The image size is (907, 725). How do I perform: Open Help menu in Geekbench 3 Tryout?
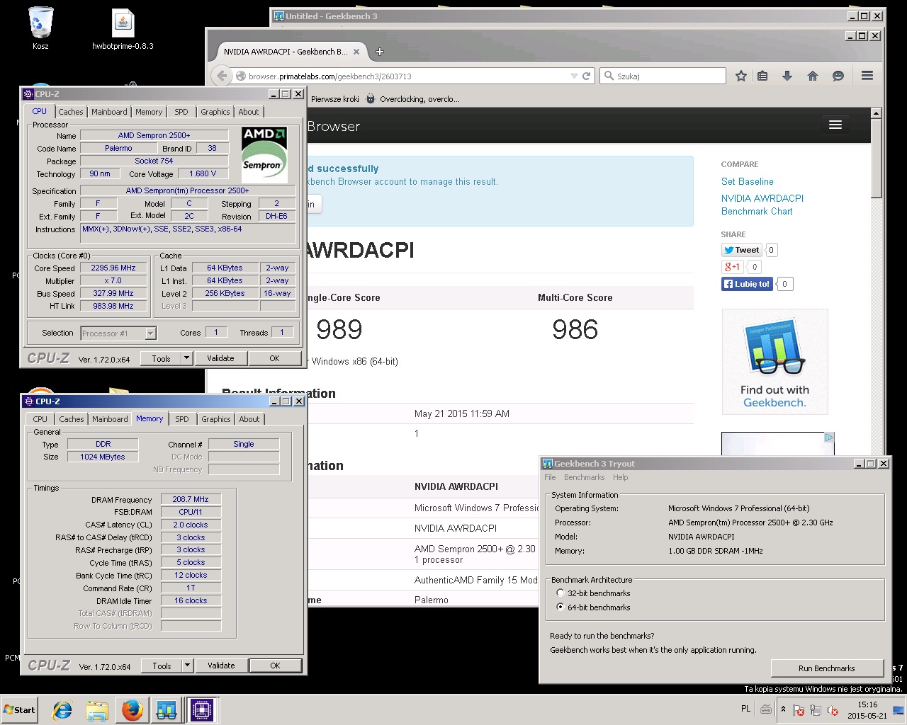(x=621, y=478)
